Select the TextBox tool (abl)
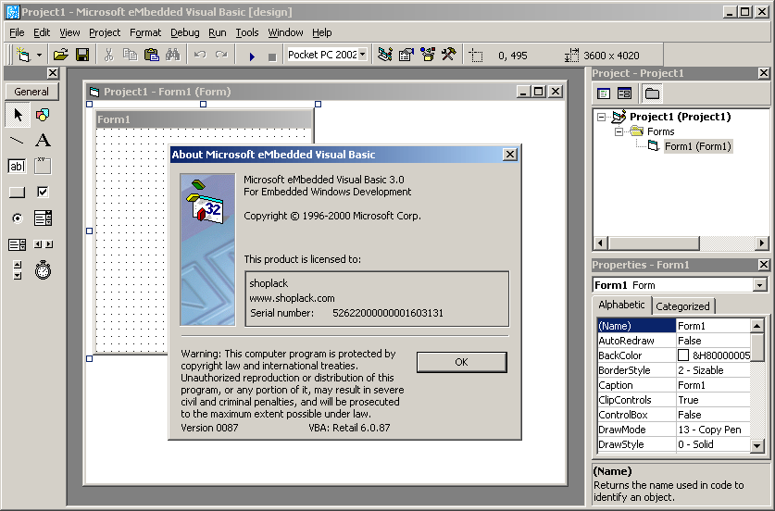775x511 pixels. [x=18, y=166]
